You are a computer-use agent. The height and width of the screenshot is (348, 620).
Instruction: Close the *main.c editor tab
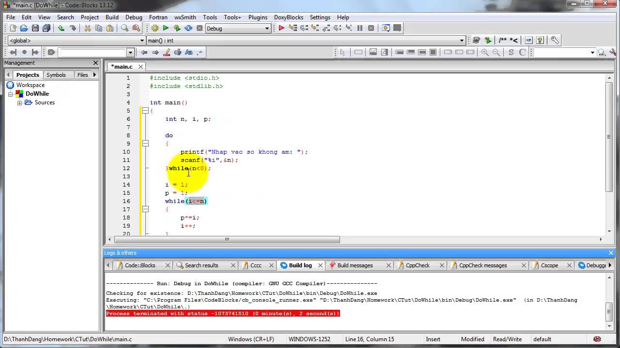tap(140, 67)
